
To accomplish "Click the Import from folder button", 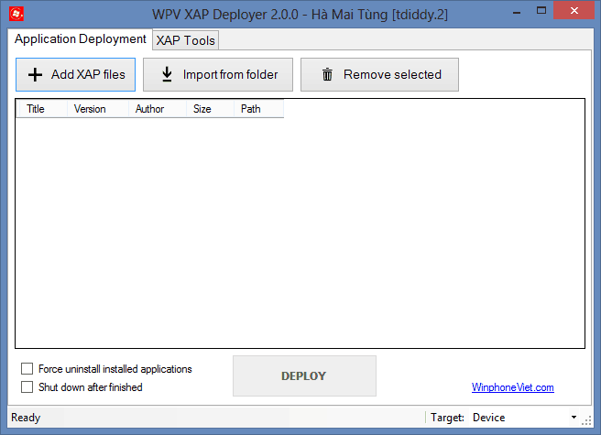I will (218, 75).
